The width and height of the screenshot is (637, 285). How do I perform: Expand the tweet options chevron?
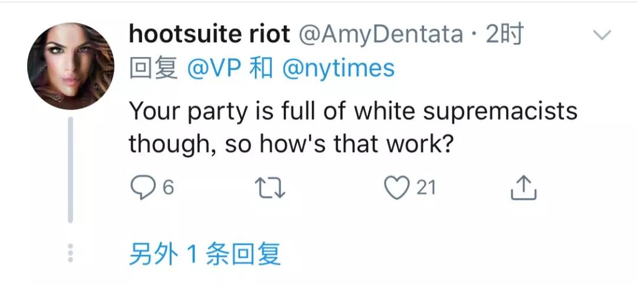pyautogui.click(x=602, y=35)
